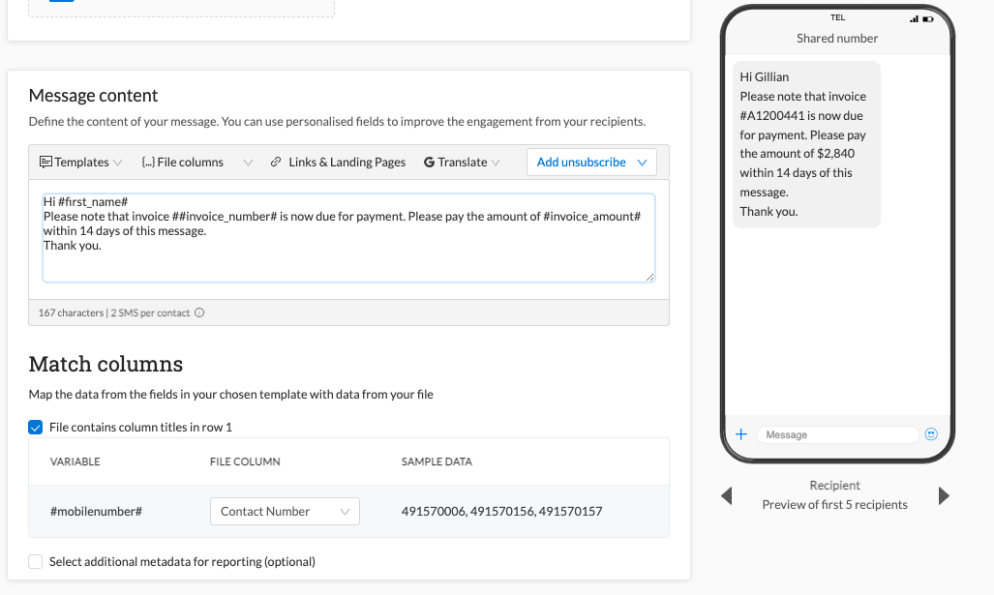Screen dimensions: 994x595
Task: Click the FILE COLUMN table header
Action: coord(245,461)
